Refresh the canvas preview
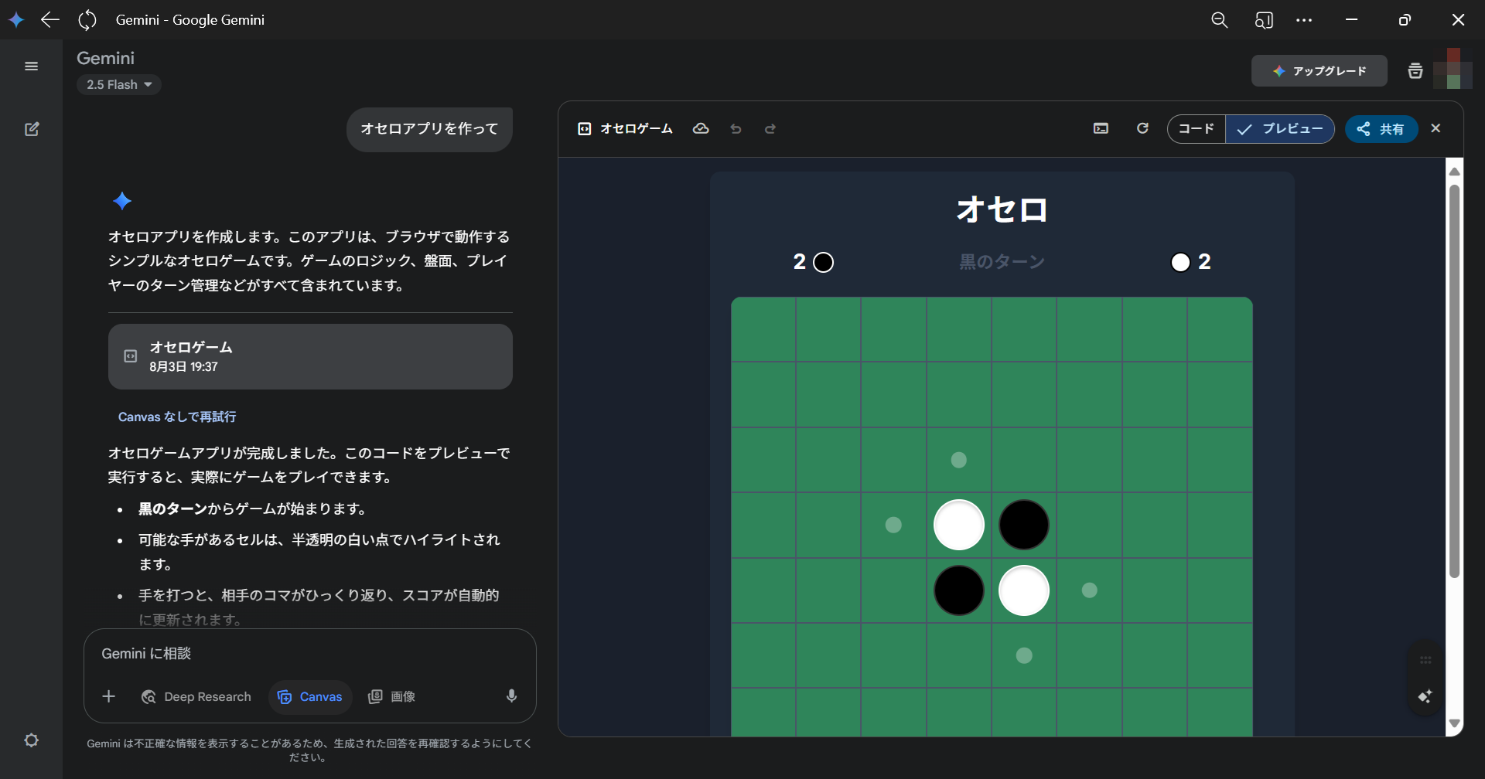The height and width of the screenshot is (779, 1485). (x=1142, y=128)
